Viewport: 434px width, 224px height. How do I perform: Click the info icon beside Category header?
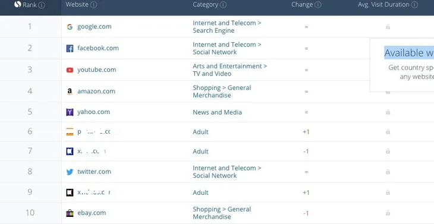[223, 5]
